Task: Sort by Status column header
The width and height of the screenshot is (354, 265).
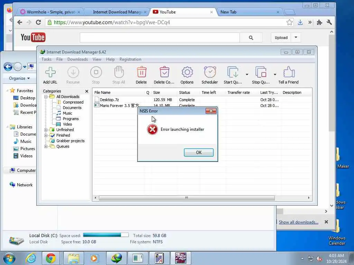Action: (188, 92)
